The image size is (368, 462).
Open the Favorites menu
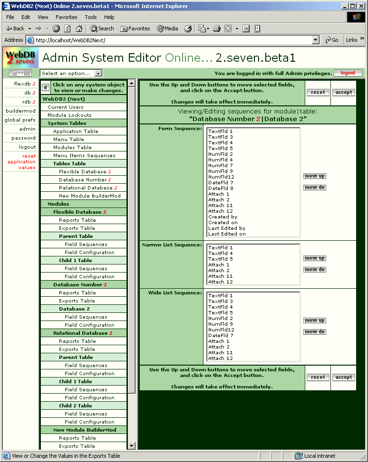coord(67,17)
